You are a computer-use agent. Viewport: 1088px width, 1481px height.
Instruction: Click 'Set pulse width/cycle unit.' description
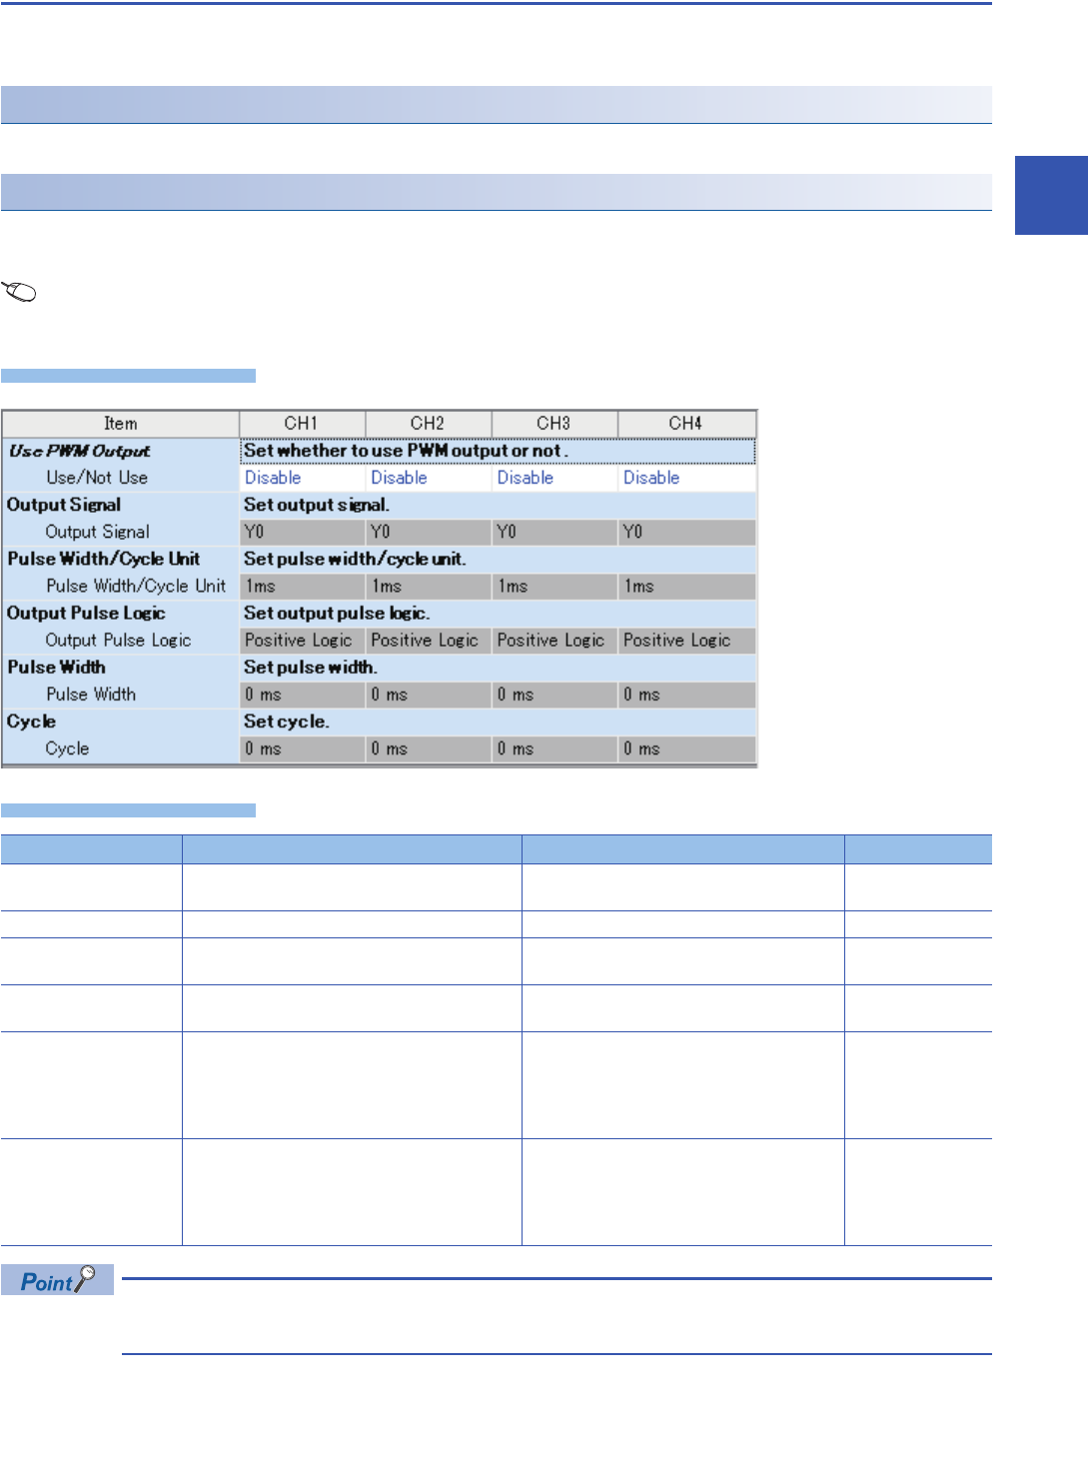355,559
